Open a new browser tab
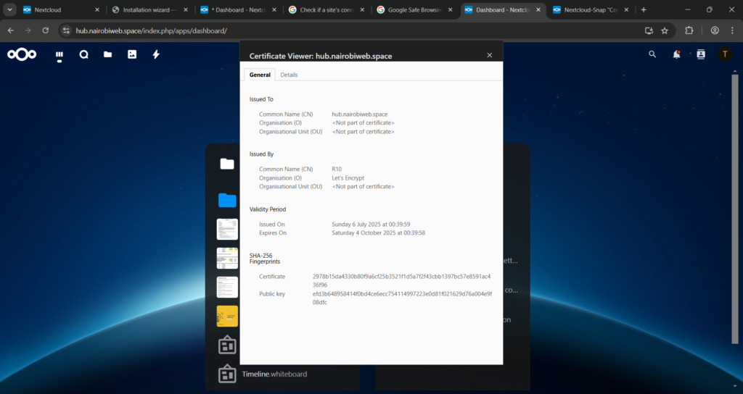This screenshot has width=743, height=394. (x=644, y=9)
